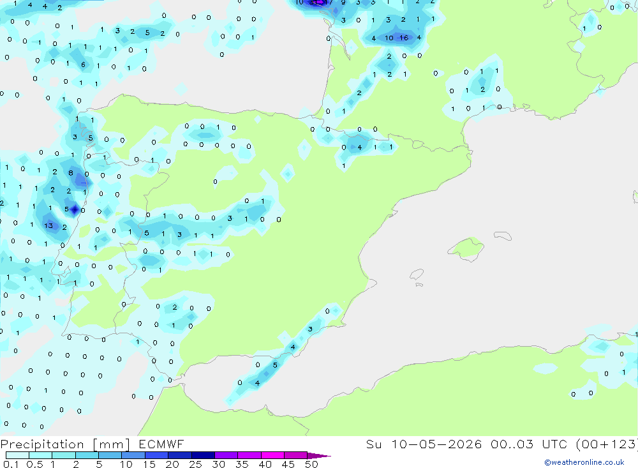
Task: Click the '0.1' legend scale label
Action: pyautogui.click(x=11, y=464)
